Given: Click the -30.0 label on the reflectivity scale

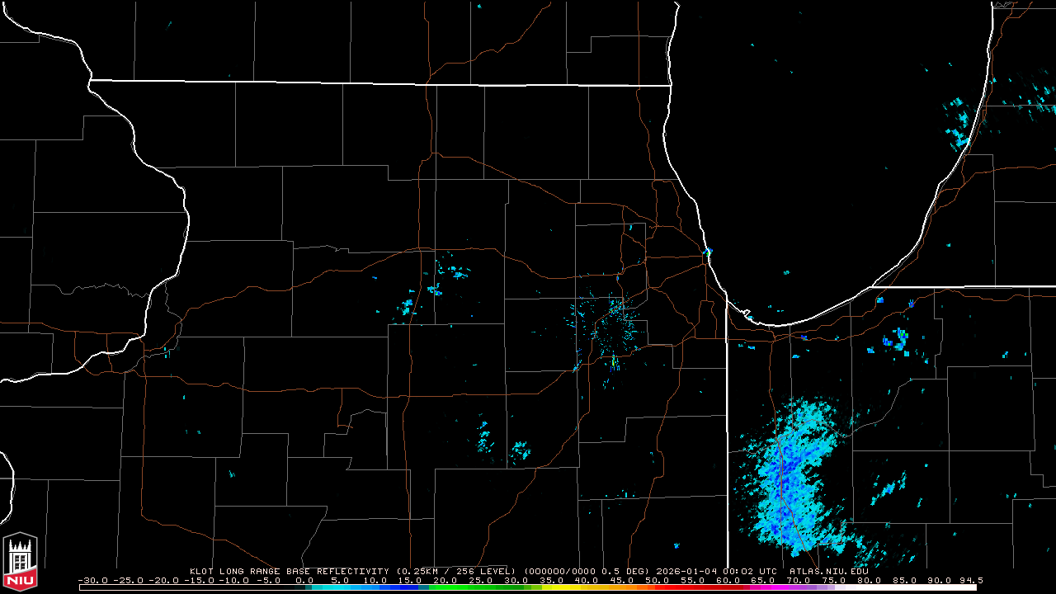Looking at the screenshot, I should (91, 581).
